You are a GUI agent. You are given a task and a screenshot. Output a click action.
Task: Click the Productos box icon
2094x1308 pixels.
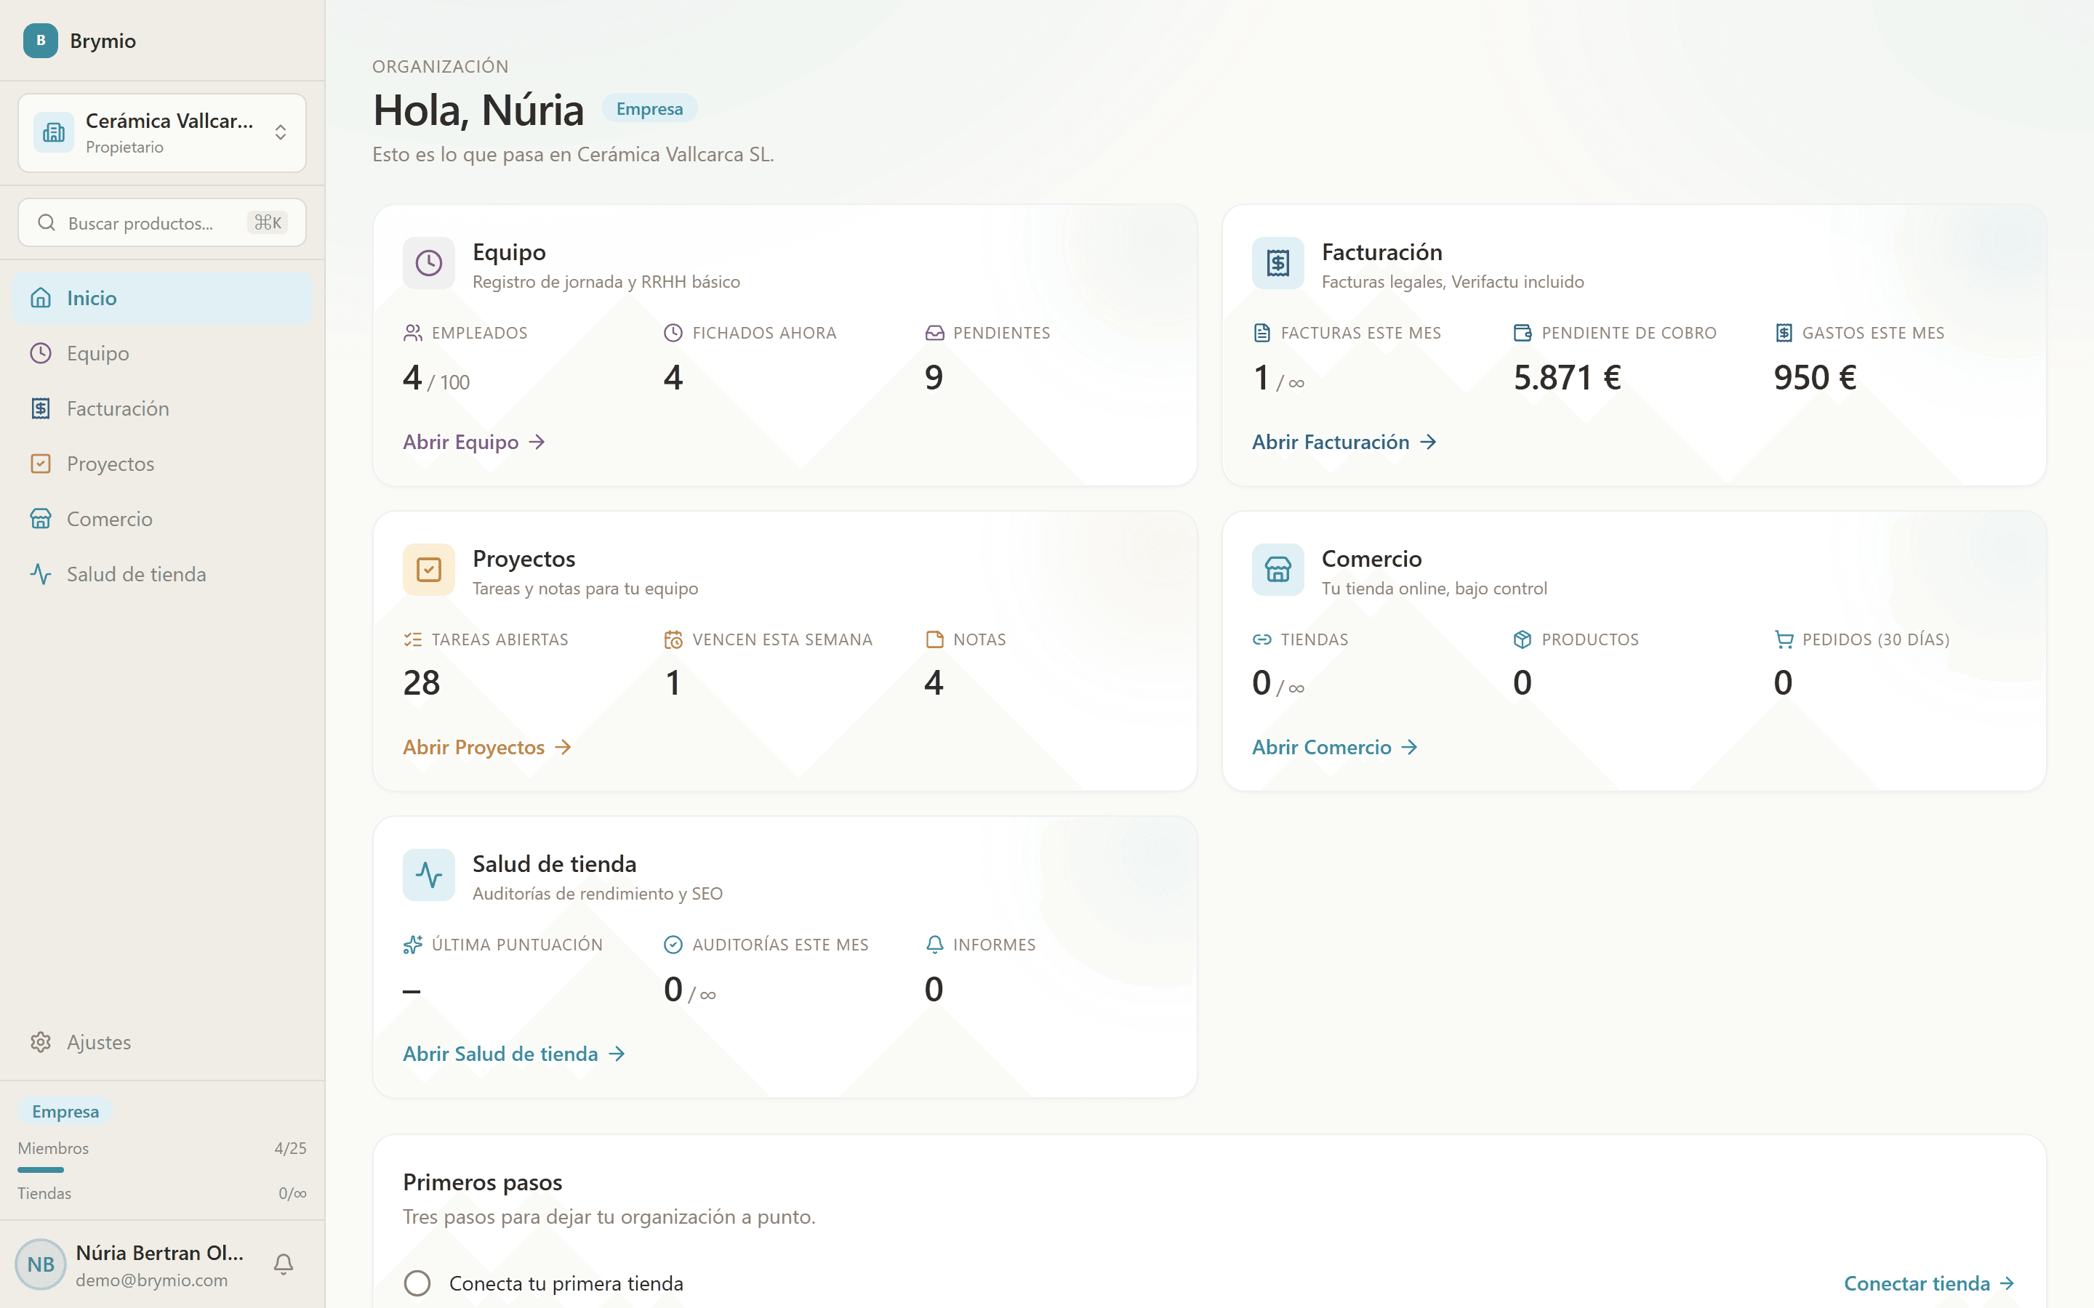pos(1523,639)
